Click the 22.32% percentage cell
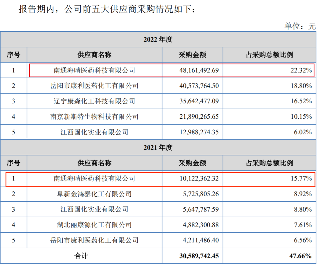 tap(301, 70)
